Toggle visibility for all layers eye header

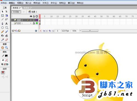pyautogui.click(x=31, y=16)
